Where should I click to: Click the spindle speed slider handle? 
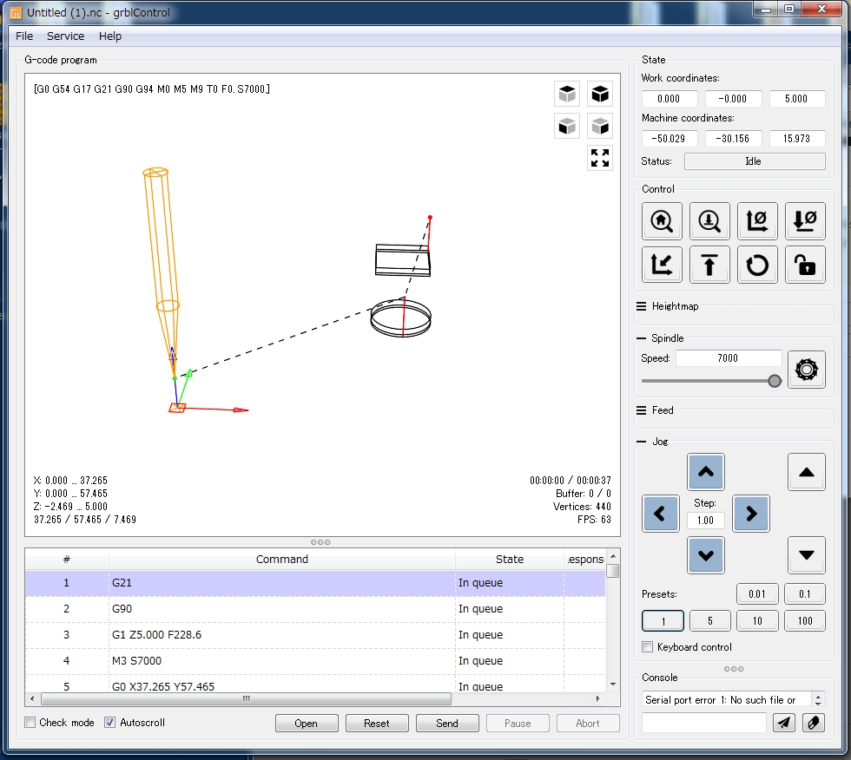775,381
